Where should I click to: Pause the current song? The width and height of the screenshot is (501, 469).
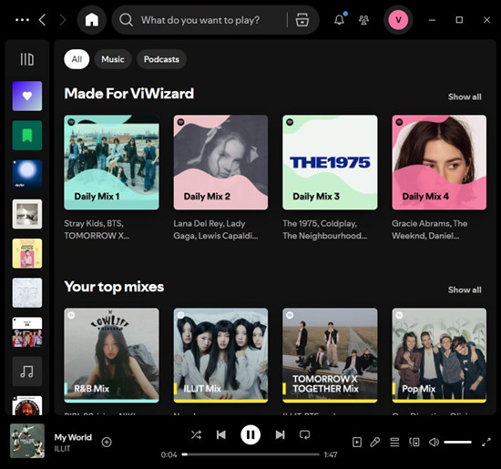point(250,434)
